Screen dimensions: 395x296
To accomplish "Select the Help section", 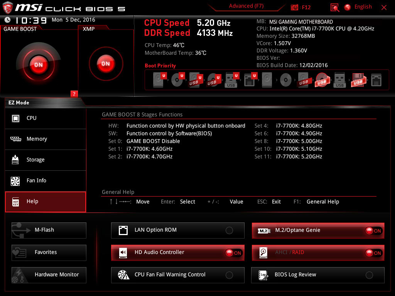I will (x=46, y=202).
